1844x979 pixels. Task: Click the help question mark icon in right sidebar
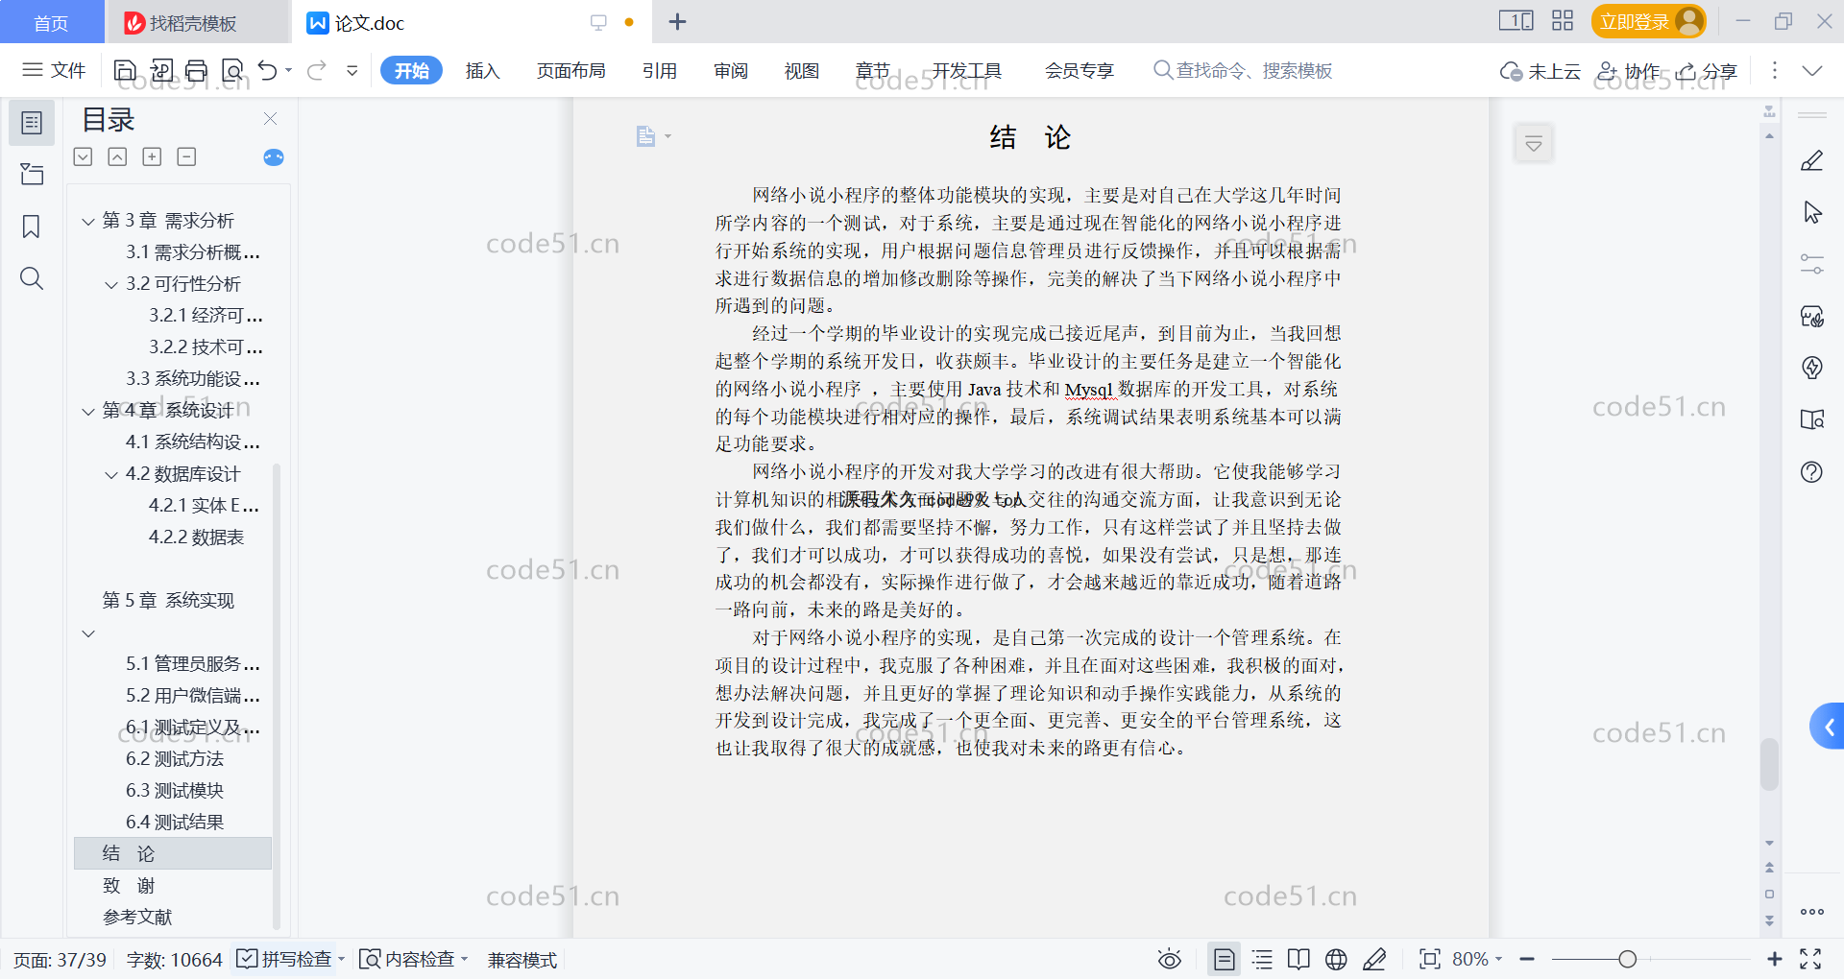click(1812, 471)
